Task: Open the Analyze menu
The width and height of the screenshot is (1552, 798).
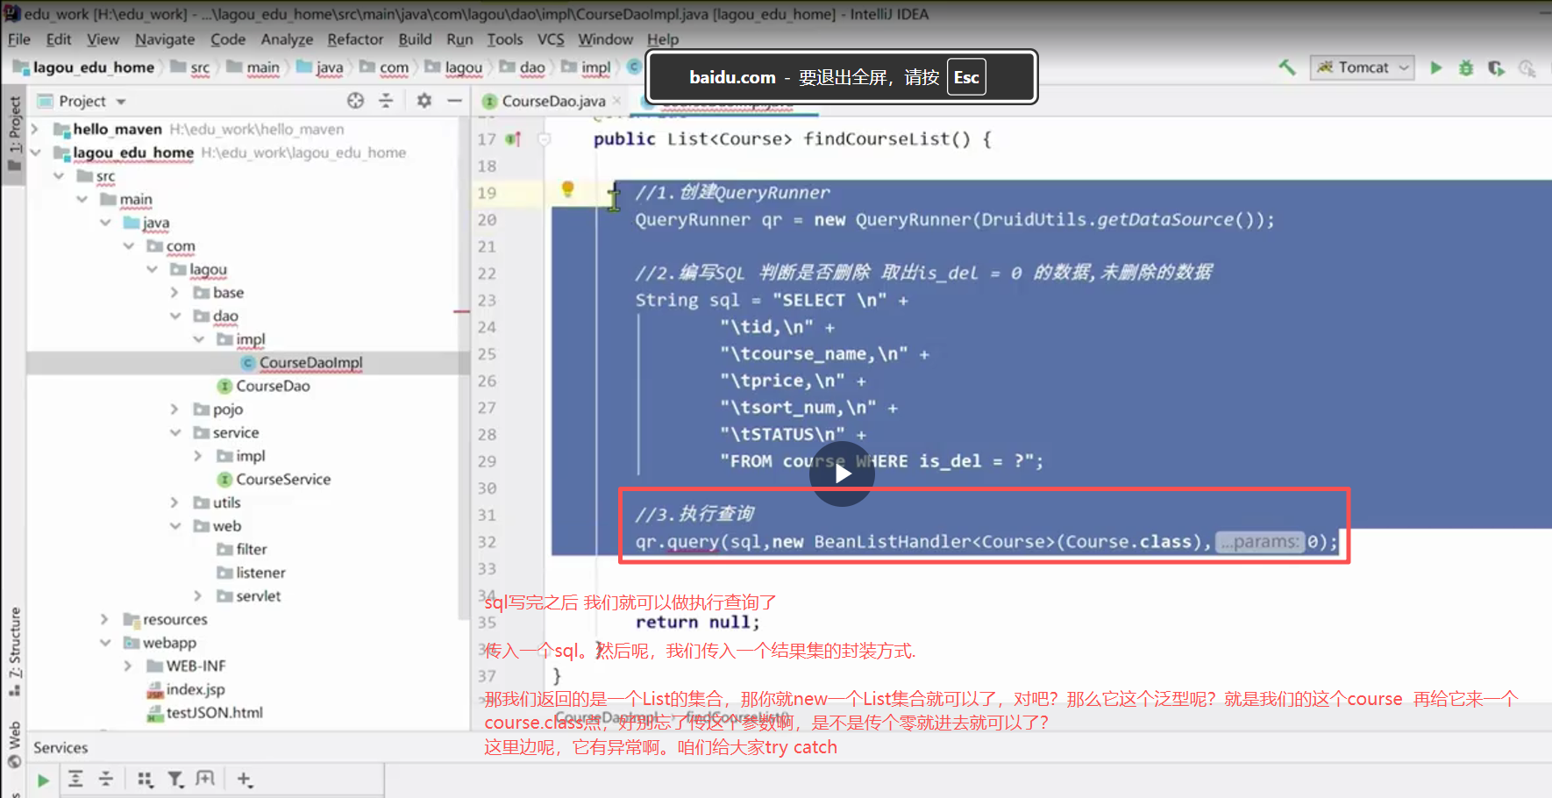Action: (287, 39)
